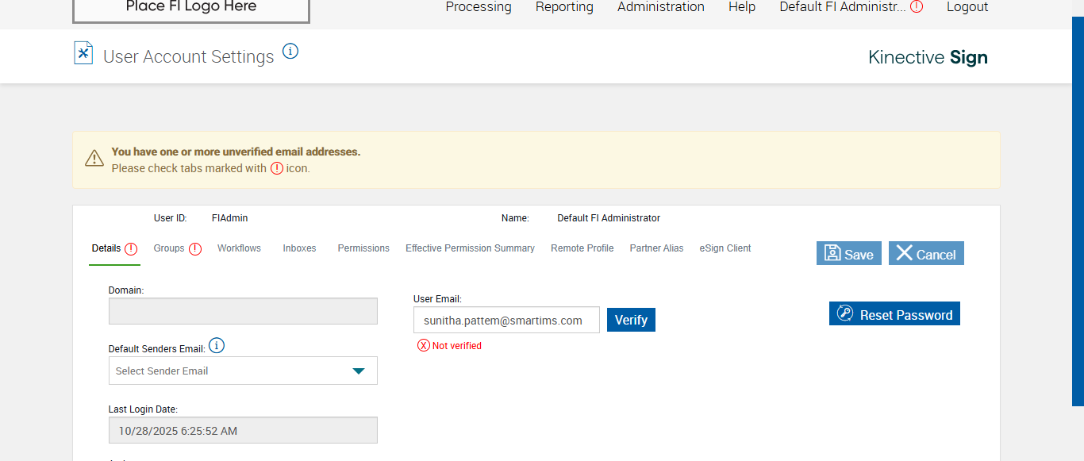The width and height of the screenshot is (1084, 461).
Task: Click the 'User Account Settings' page title
Action: (x=189, y=56)
